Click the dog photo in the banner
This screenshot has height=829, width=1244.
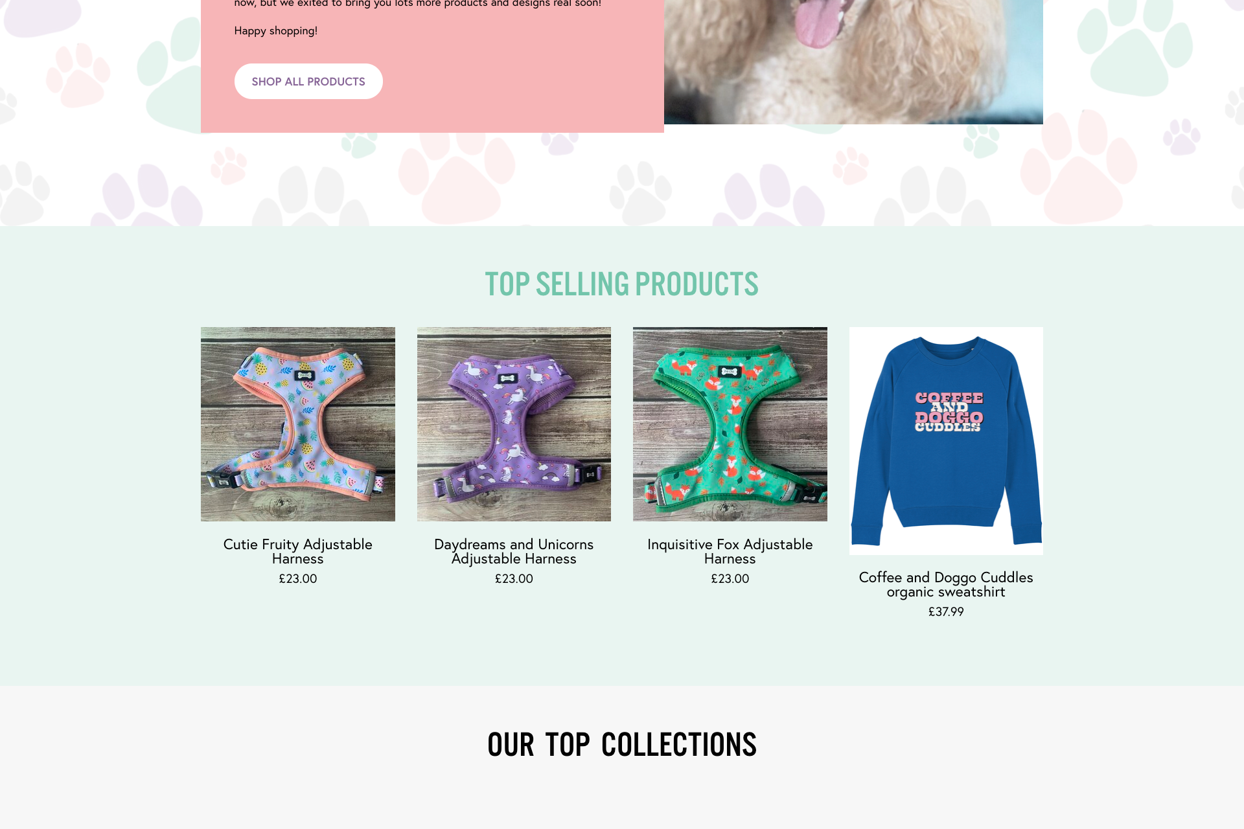coord(853,62)
